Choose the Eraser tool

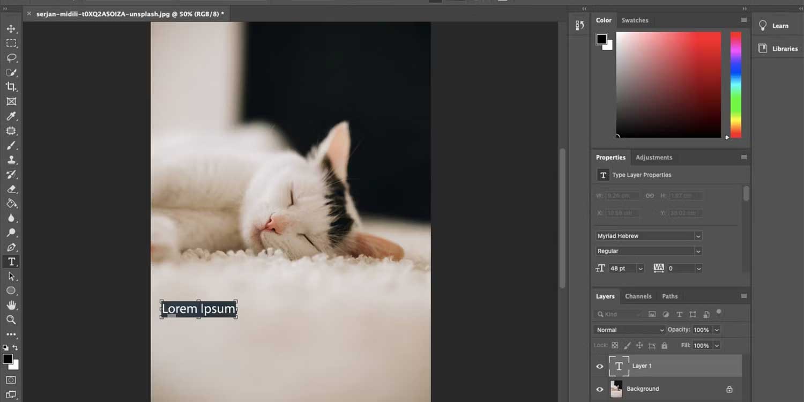[x=11, y=189]
